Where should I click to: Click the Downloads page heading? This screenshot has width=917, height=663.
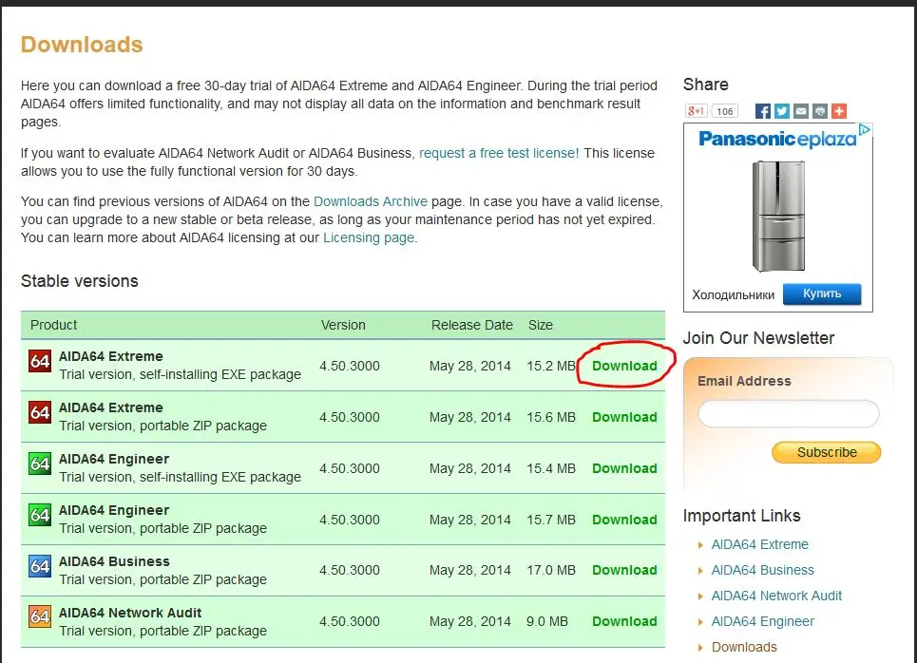82,45
